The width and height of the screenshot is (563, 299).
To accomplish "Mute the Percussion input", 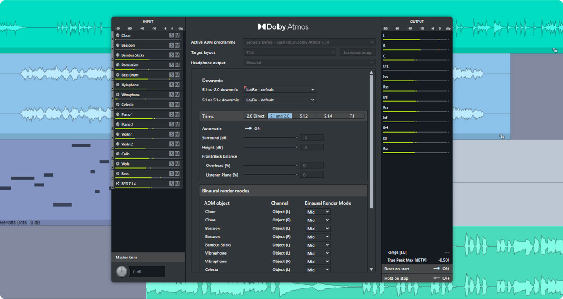I will click(177, 65).
